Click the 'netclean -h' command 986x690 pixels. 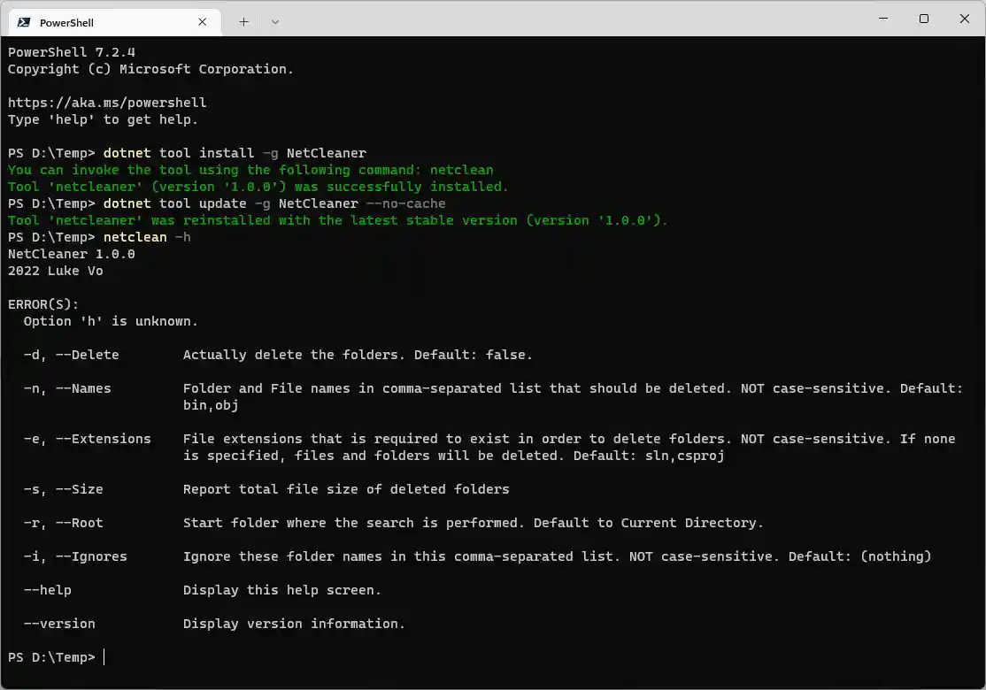(x=147, y=238)
